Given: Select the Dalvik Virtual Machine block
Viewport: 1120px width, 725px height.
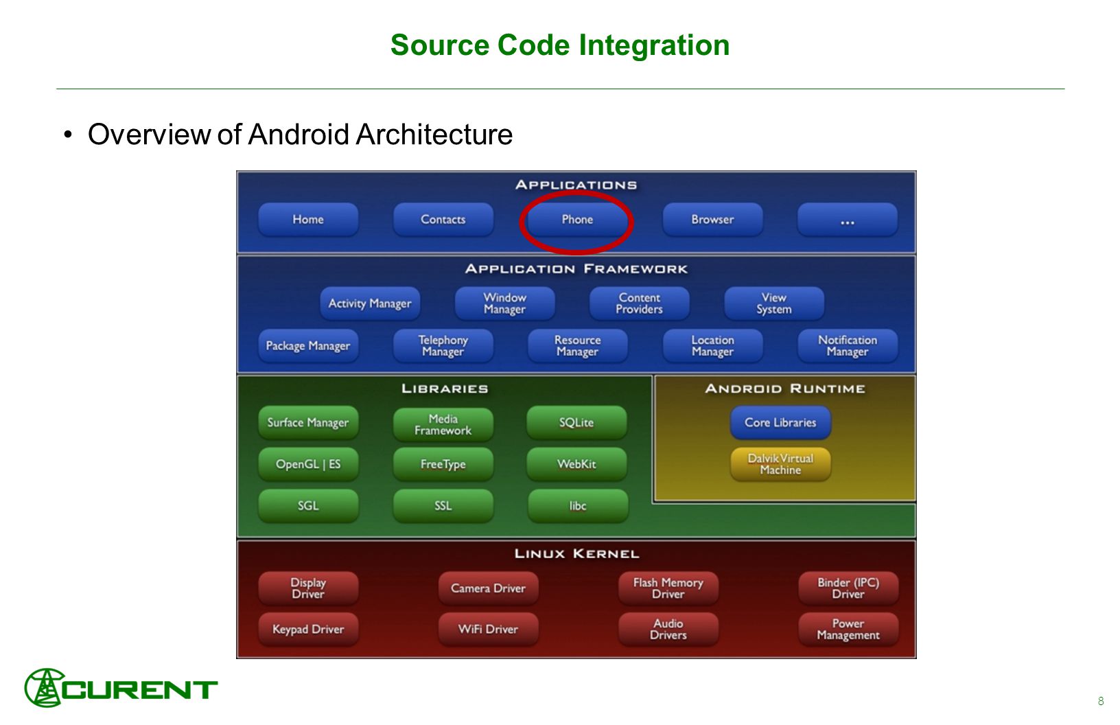Looking at the screenshot, I should coord(780,465).
